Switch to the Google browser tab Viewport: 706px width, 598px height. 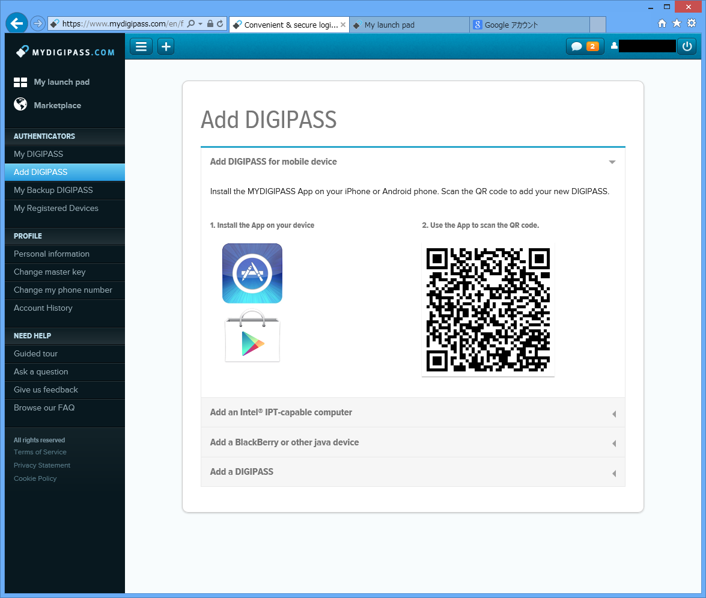click(529, 25)
